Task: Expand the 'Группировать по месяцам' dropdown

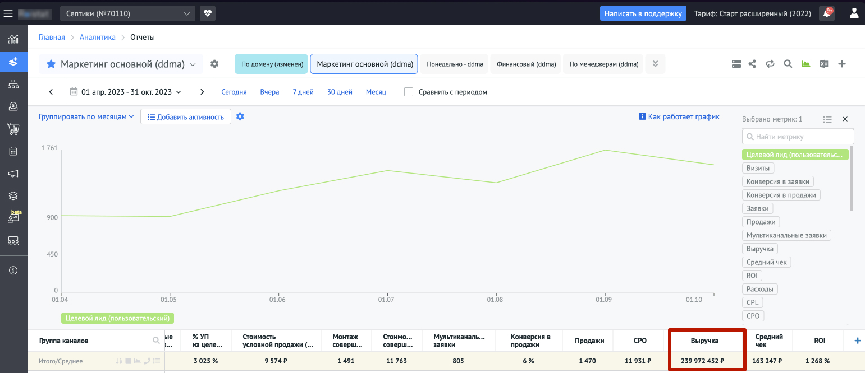Action: coord(86,116)
